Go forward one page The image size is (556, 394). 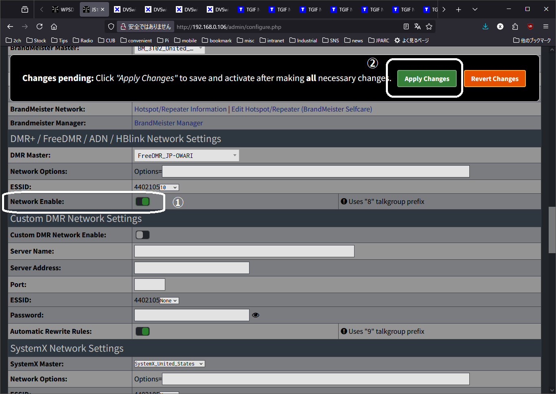pos(25,26)
